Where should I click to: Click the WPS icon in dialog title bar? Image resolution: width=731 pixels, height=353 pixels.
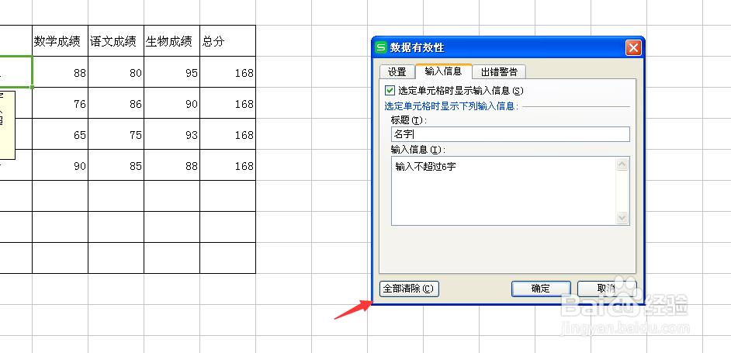(x=381, y=47)
